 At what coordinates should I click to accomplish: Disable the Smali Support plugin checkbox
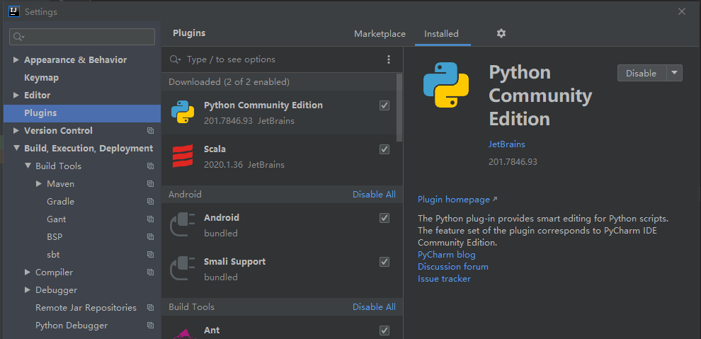(384, 262)
